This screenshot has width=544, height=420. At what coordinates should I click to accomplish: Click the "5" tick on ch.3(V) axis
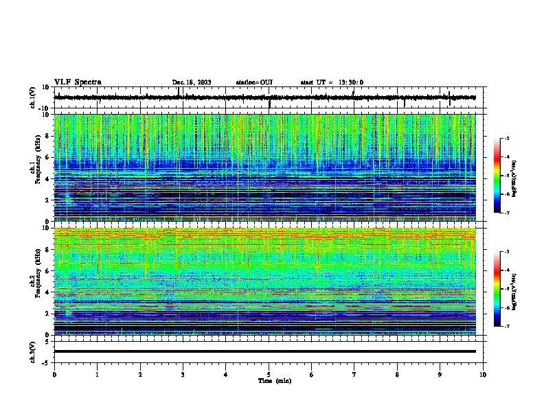[x=47, y=342]
